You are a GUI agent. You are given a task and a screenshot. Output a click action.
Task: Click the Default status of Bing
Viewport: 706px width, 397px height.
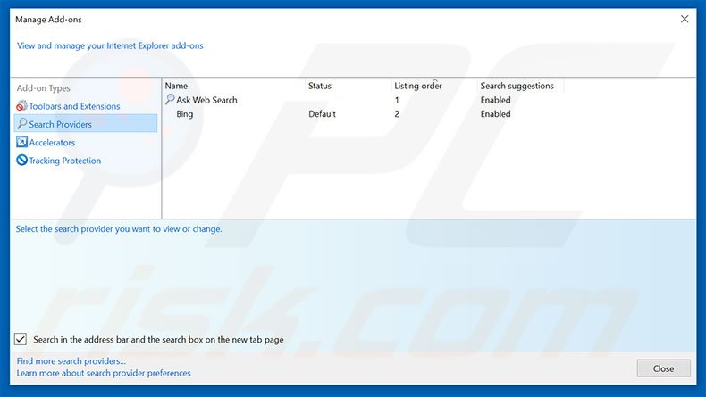coord(322,114)
